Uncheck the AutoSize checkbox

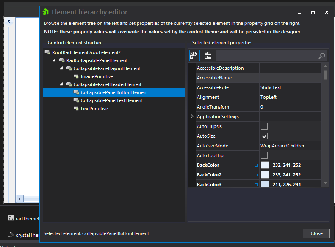click(x=264, y=136)
